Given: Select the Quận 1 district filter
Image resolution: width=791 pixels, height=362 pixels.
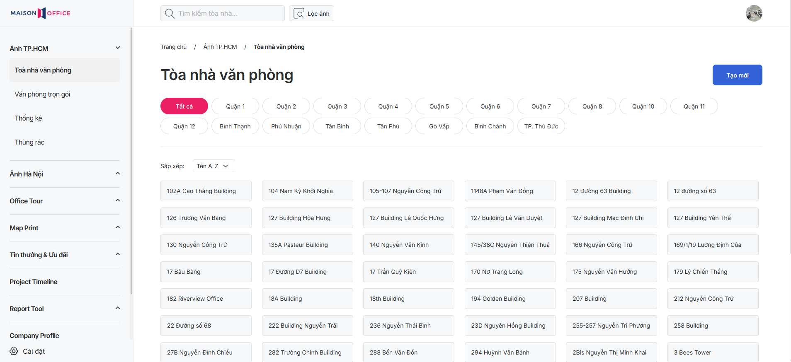Looking at the screenshot, I should [x=235, y=106].
